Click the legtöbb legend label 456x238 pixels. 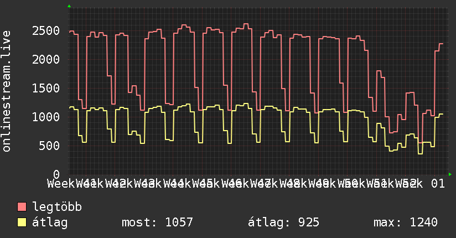coord(57,207)
